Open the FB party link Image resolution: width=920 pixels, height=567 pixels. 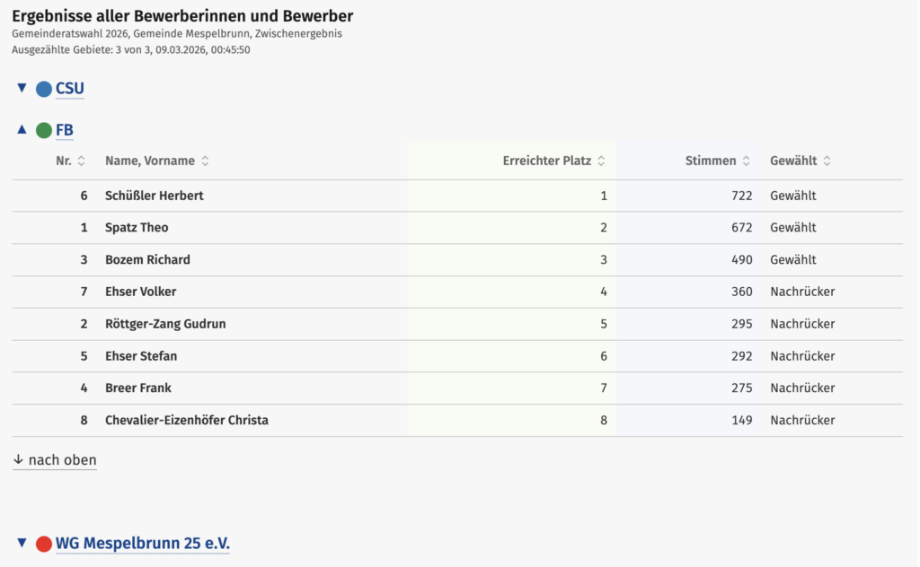tap(65, 131)
